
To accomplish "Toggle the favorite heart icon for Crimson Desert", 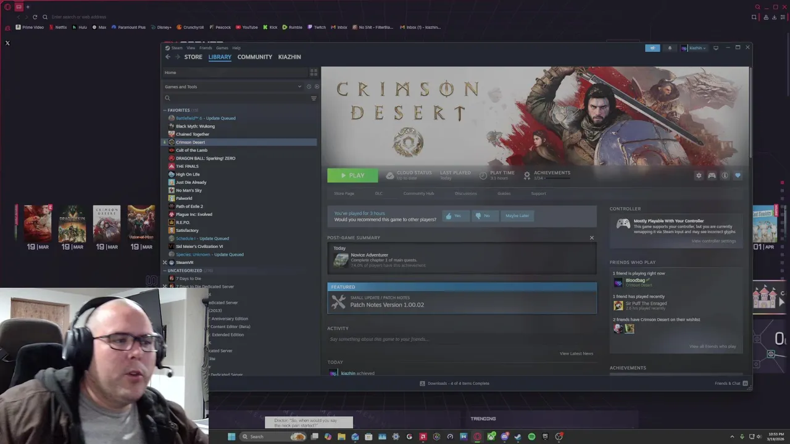I will [x=738, y=176].
